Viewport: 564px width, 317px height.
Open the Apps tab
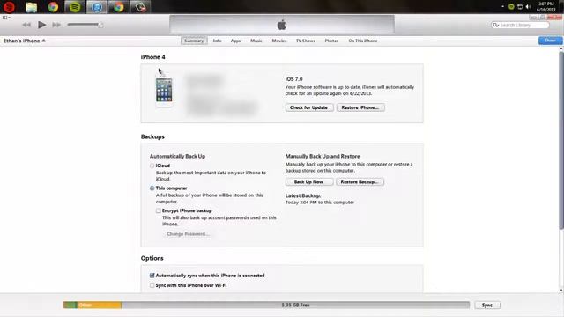235,41
